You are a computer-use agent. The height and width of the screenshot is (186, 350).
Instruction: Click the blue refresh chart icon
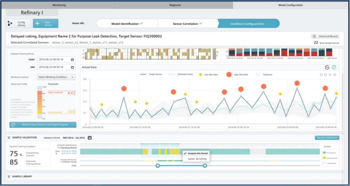click(x=334, y=67)
